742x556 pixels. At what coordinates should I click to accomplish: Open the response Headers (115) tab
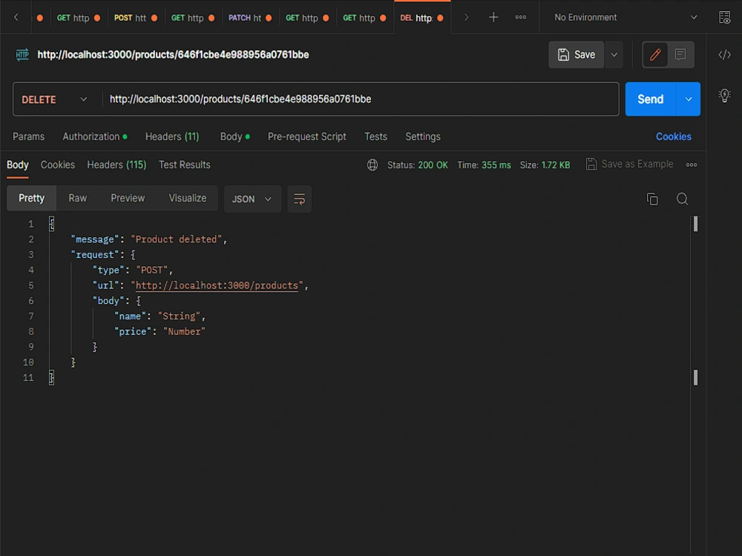pyautogui.click(x=116, y=165)
